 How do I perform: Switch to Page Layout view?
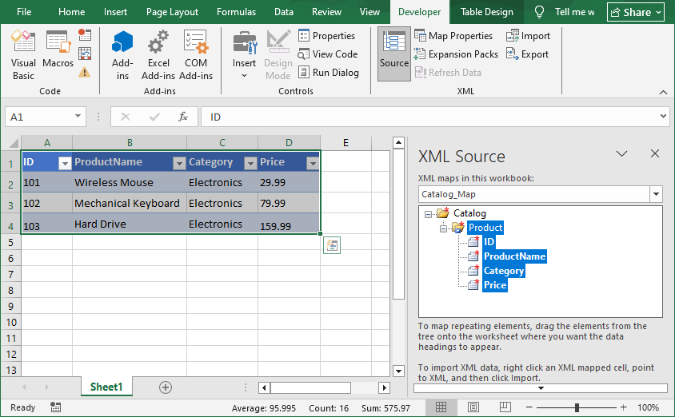pos(473,407)
